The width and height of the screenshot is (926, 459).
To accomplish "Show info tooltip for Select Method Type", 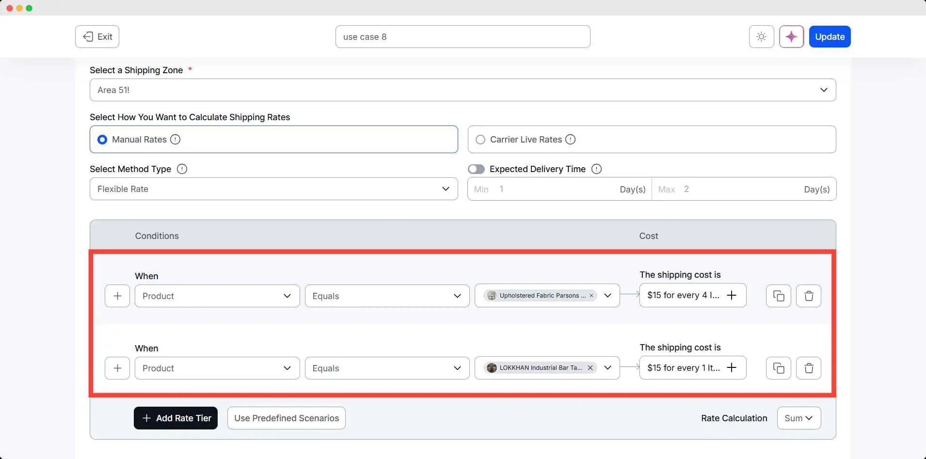I will (x=182, y=169).
